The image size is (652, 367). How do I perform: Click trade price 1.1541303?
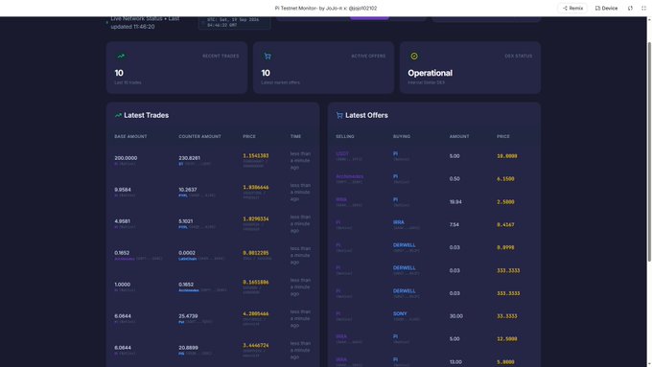pos(256,155)
